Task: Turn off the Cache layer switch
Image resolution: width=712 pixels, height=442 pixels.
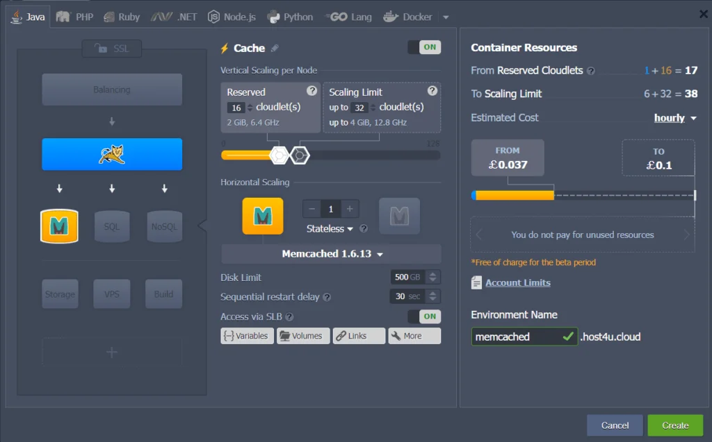Action: (x=424, y=47)
